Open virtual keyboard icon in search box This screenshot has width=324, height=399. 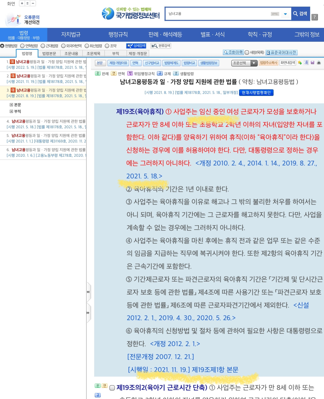click(275, 14)
